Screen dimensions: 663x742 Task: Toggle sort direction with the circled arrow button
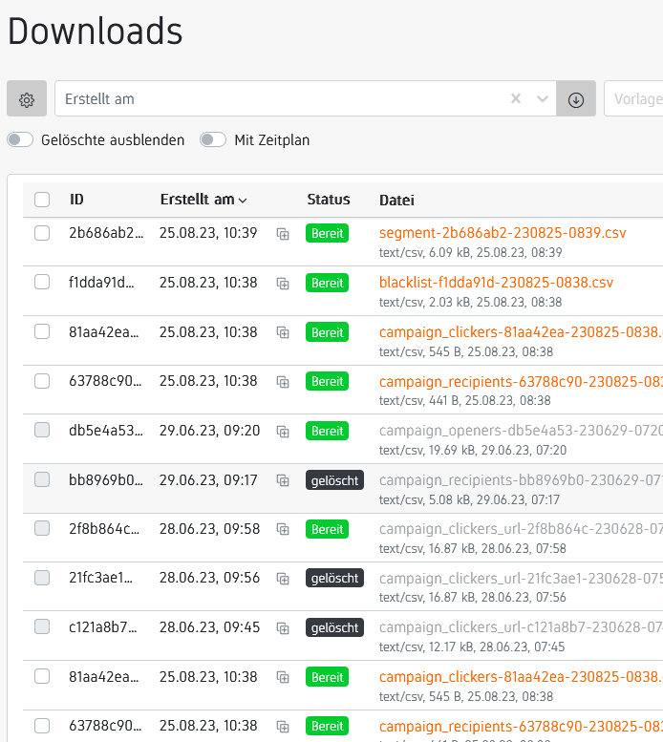point(576,99)
